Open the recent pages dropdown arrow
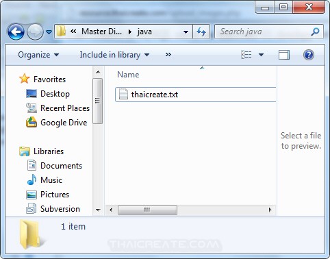 point(49,32)
